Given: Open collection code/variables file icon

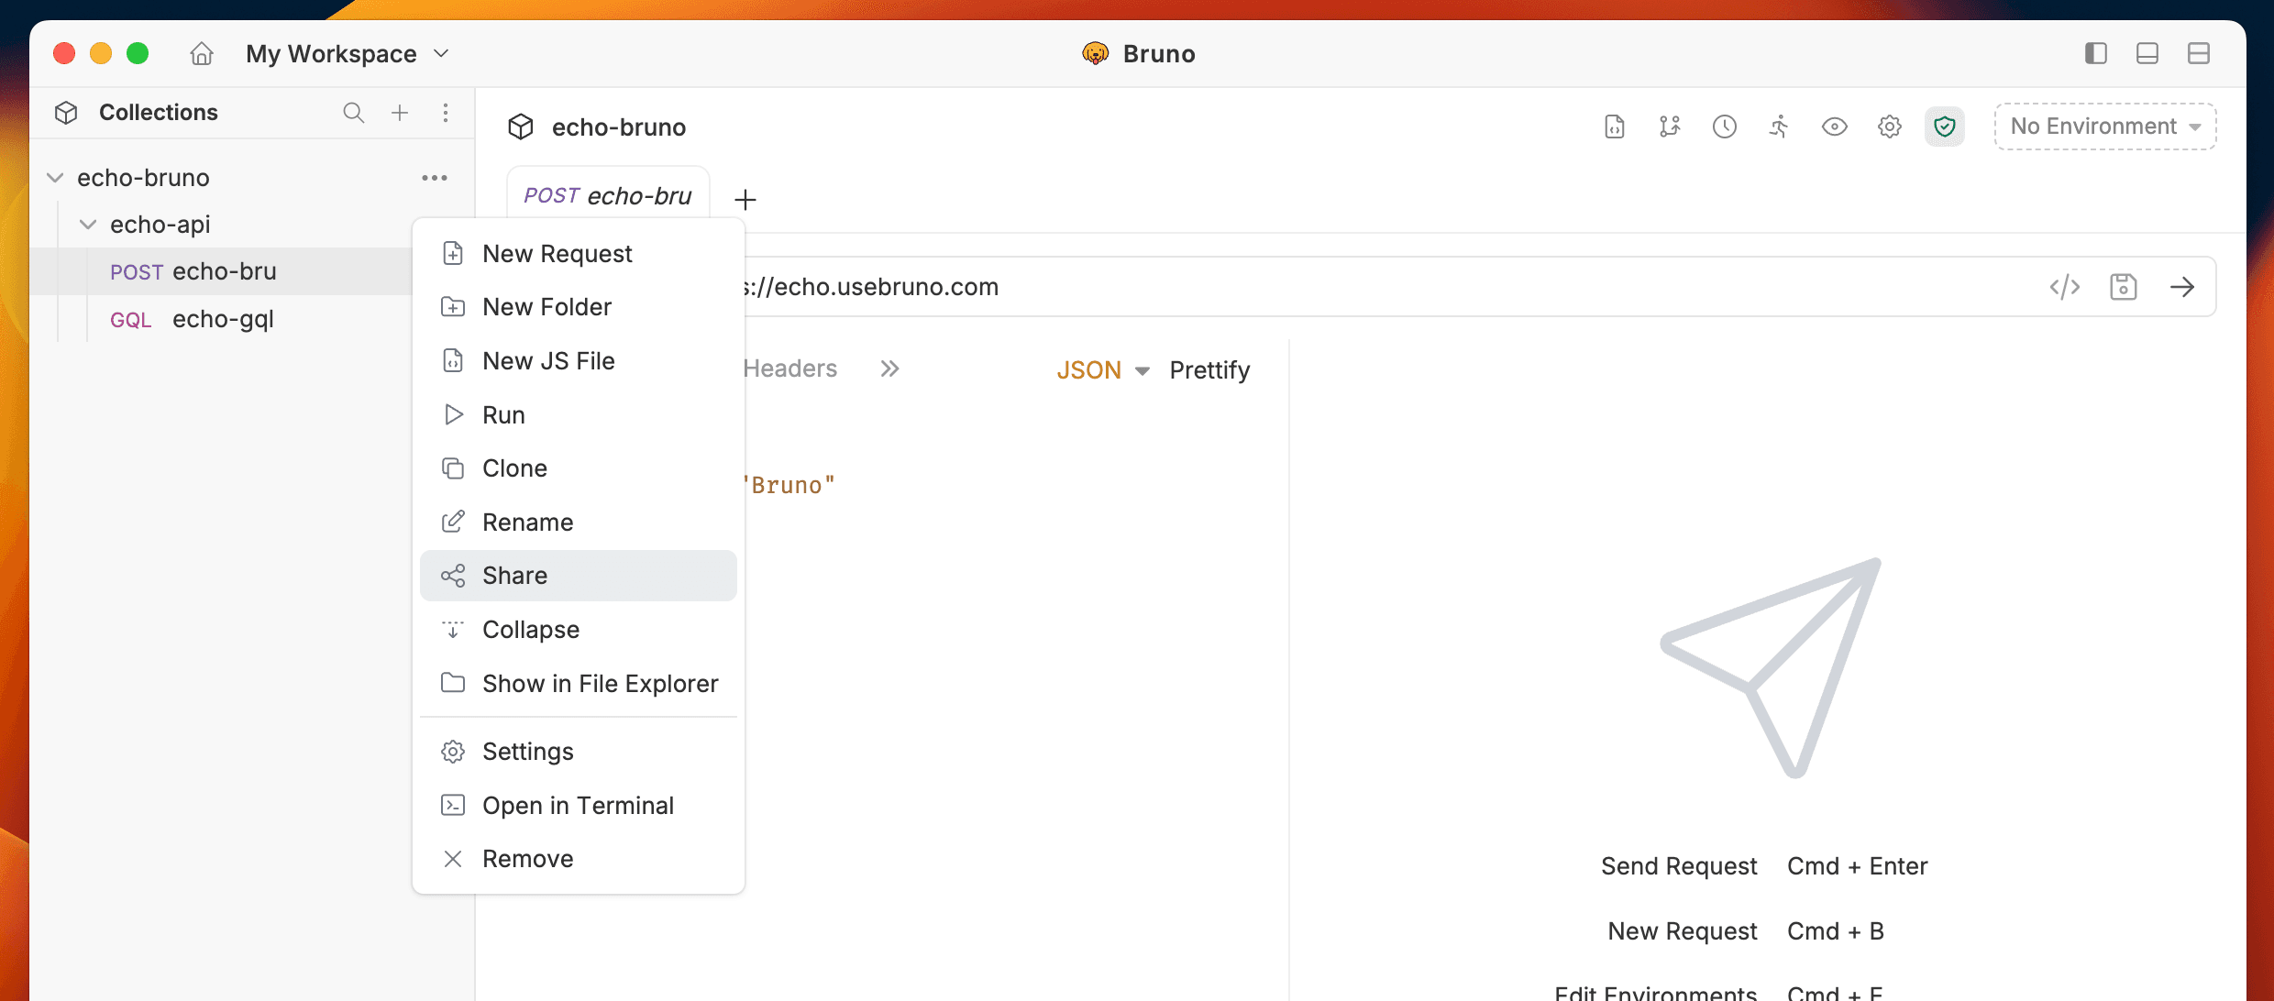Looking at the screenshot, I should [1614, 126].
